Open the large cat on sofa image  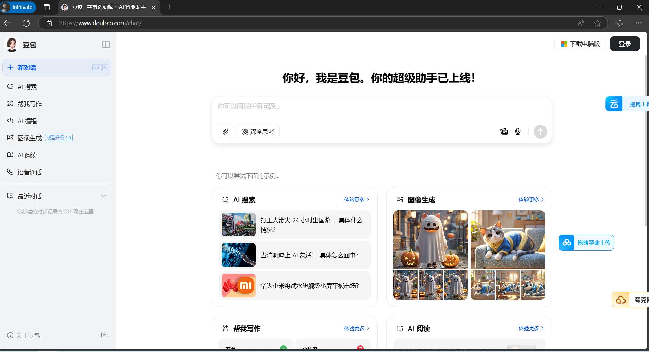coord(508,240)
